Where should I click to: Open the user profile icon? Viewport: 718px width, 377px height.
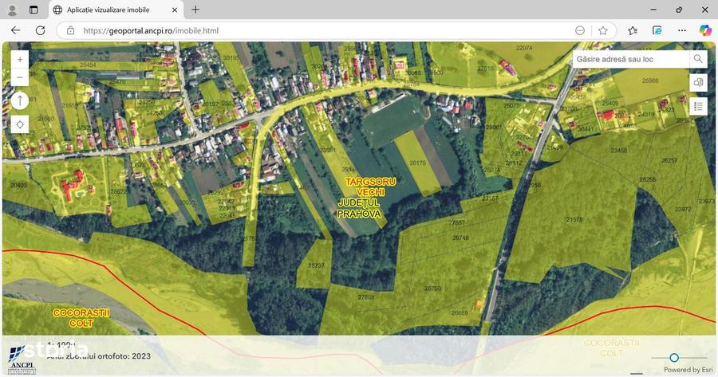[12, 10]
